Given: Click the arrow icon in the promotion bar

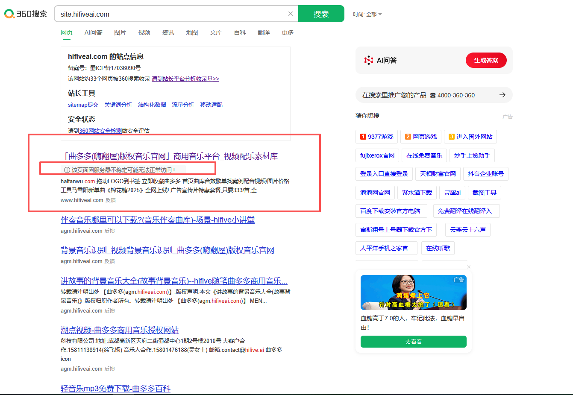Looking at the screenshot, I should 502,95.
